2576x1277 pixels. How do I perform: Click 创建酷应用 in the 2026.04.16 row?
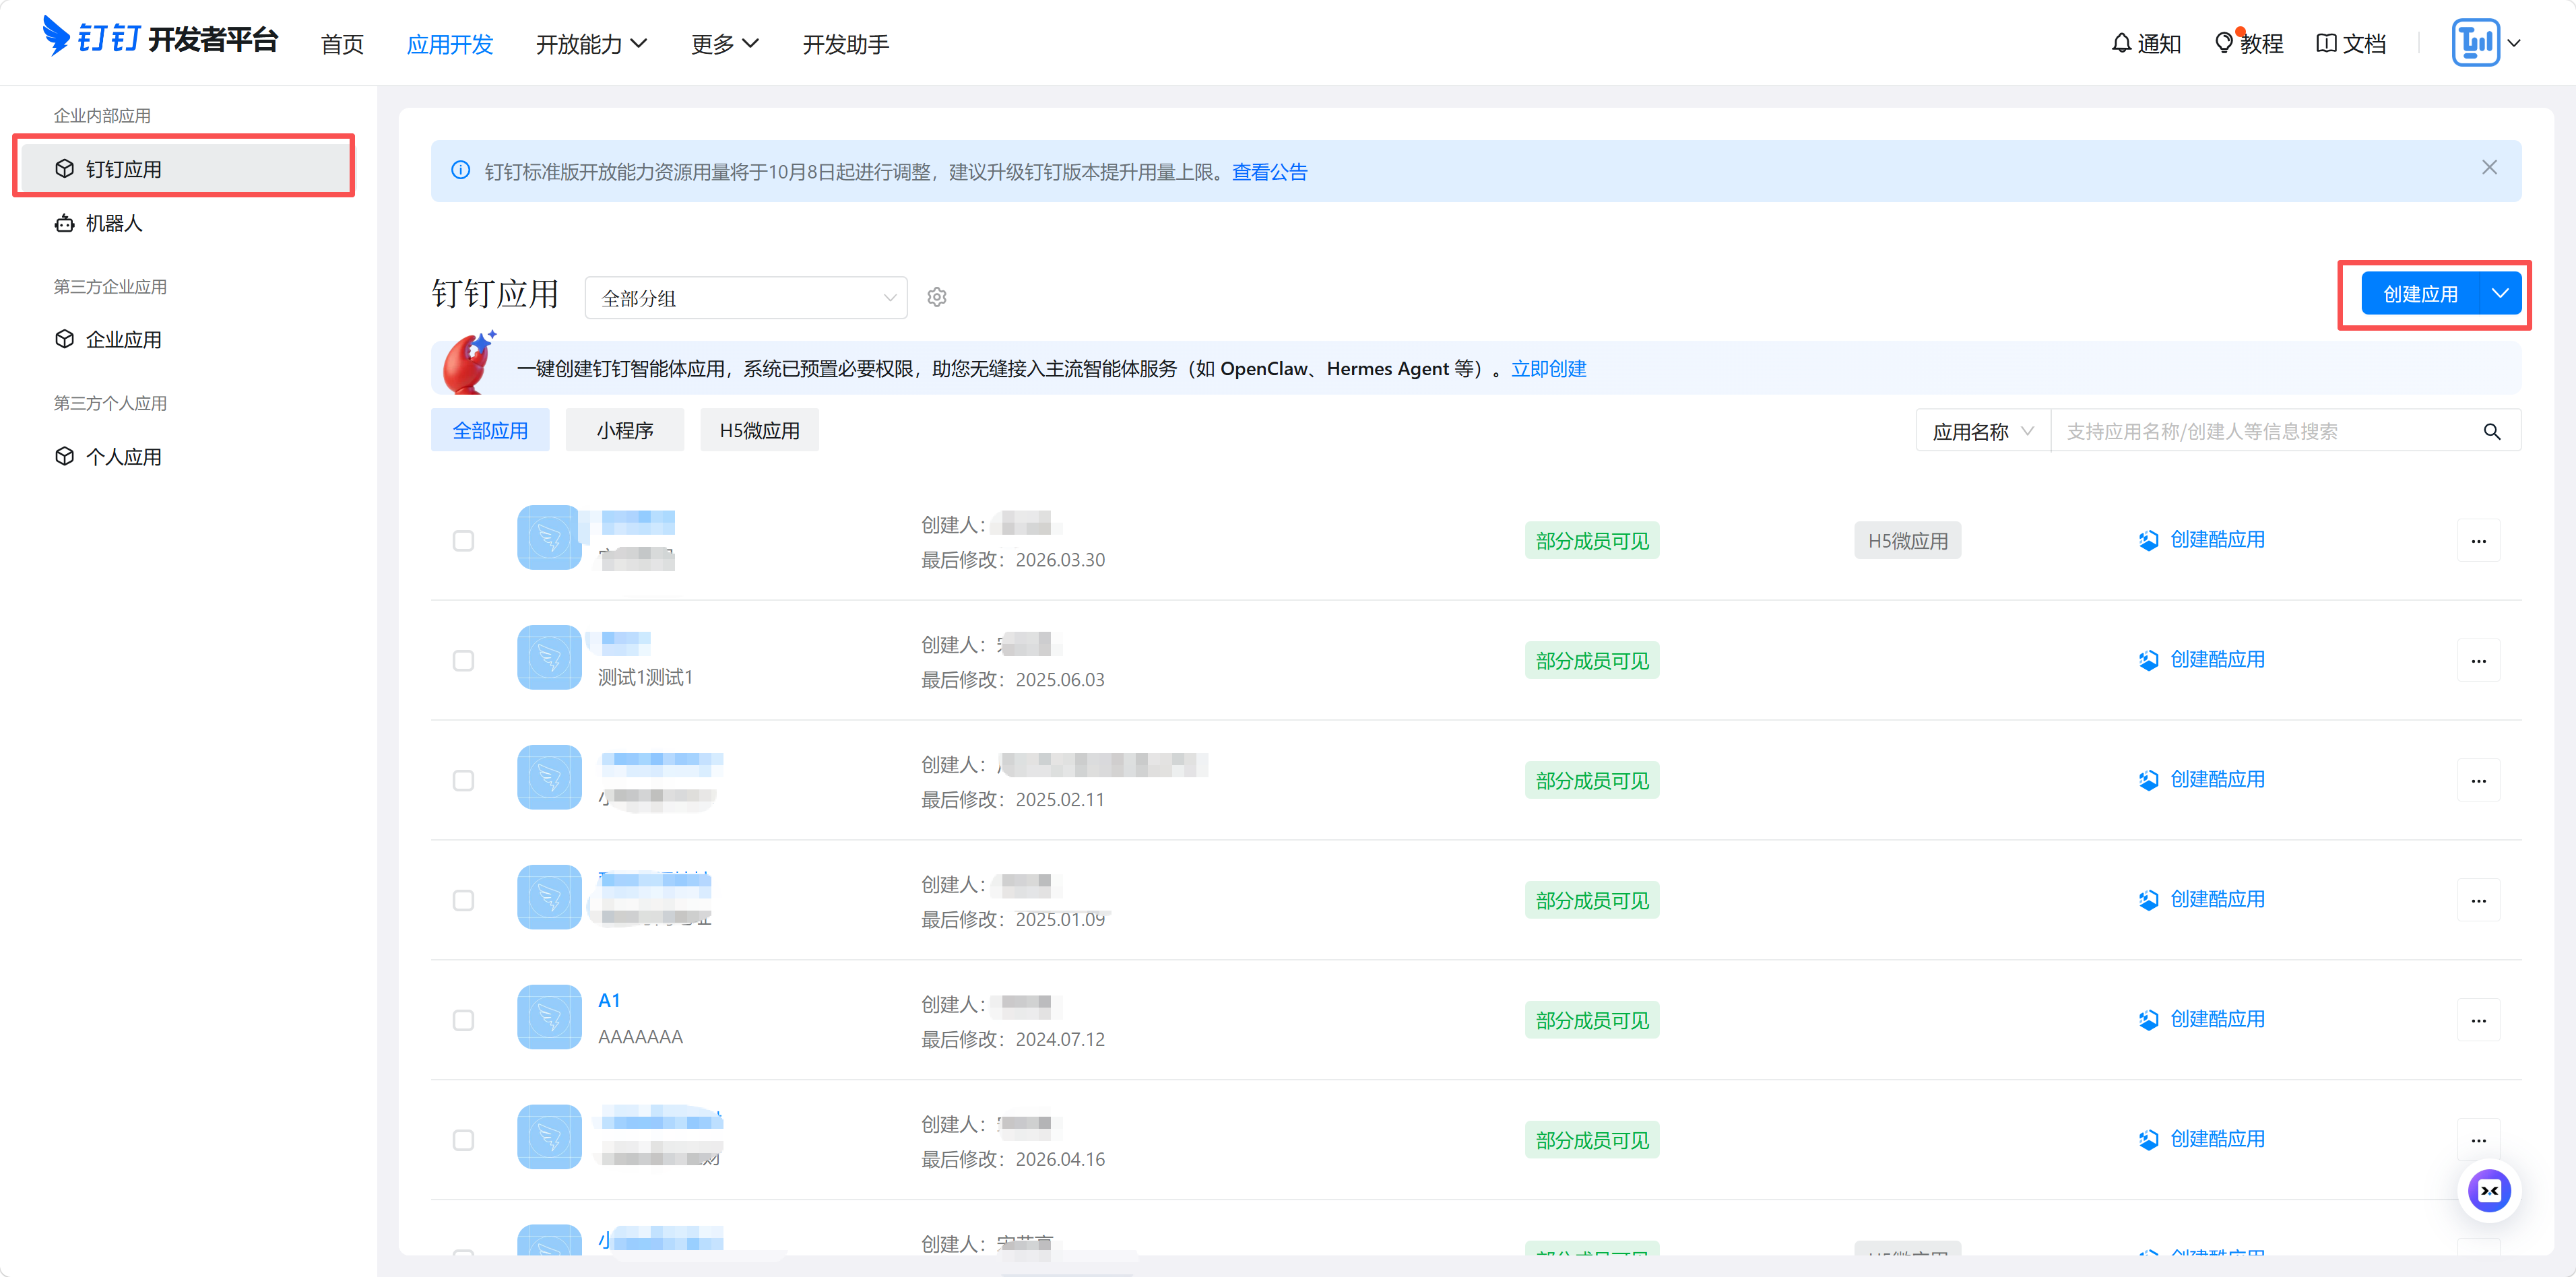tap(2202, 1139)
